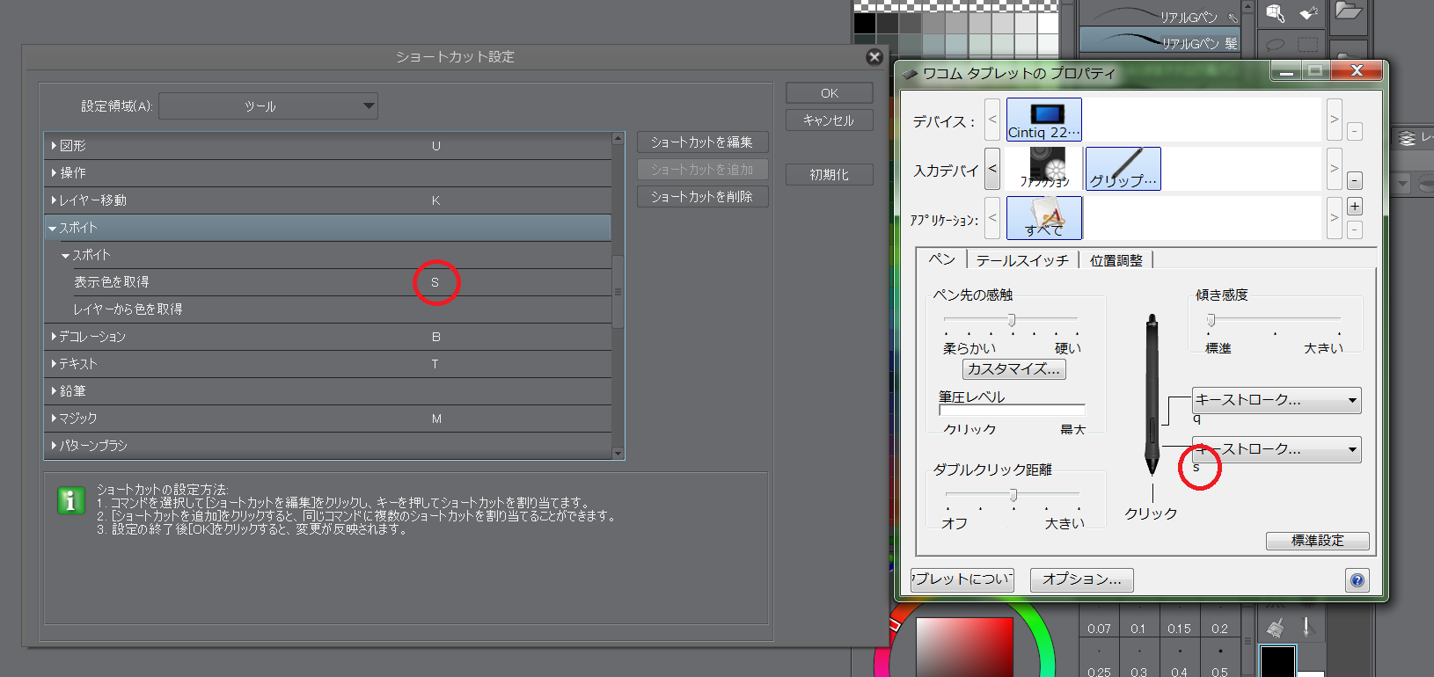The width and height of the screenshot is (1434, 677).
Task: Expand the パターンブラシ category
Action: coord(54,446)
